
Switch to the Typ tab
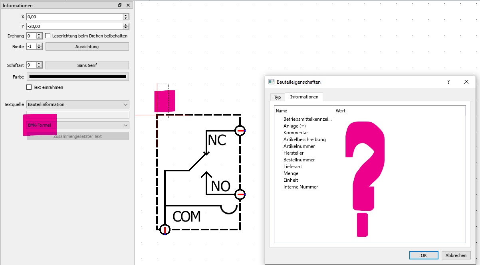click(x=277, y=97)
